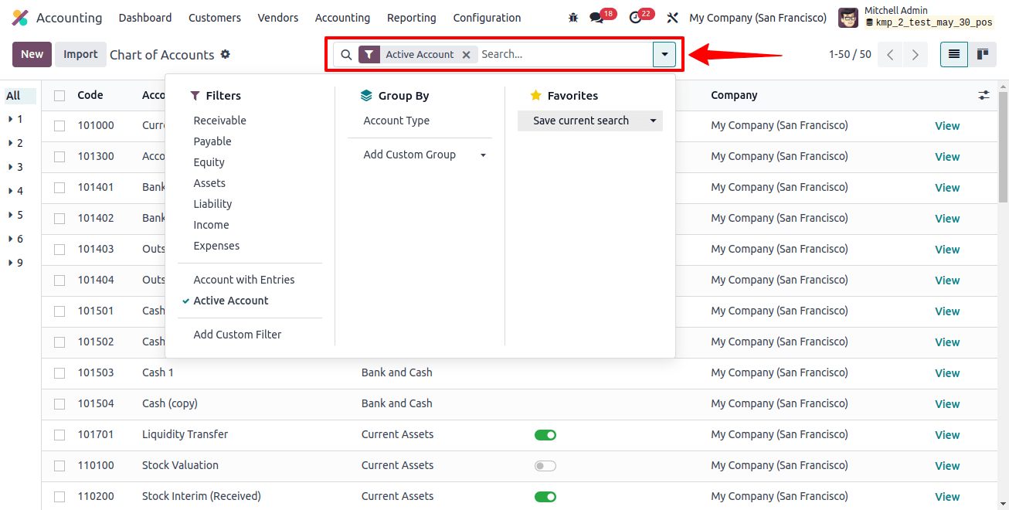The height and width of the screenshot is (510, 1009).
Task: Open the chat messages icon with badge 18
Action: (596, 18)
